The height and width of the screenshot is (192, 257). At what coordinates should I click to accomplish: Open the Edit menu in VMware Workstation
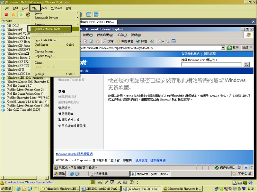[15, 8]
